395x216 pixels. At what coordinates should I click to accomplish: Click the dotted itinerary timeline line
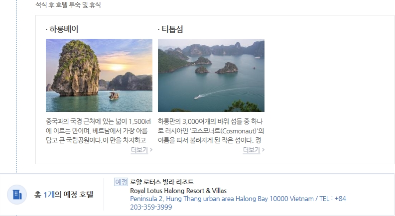(x=17, y=86)
